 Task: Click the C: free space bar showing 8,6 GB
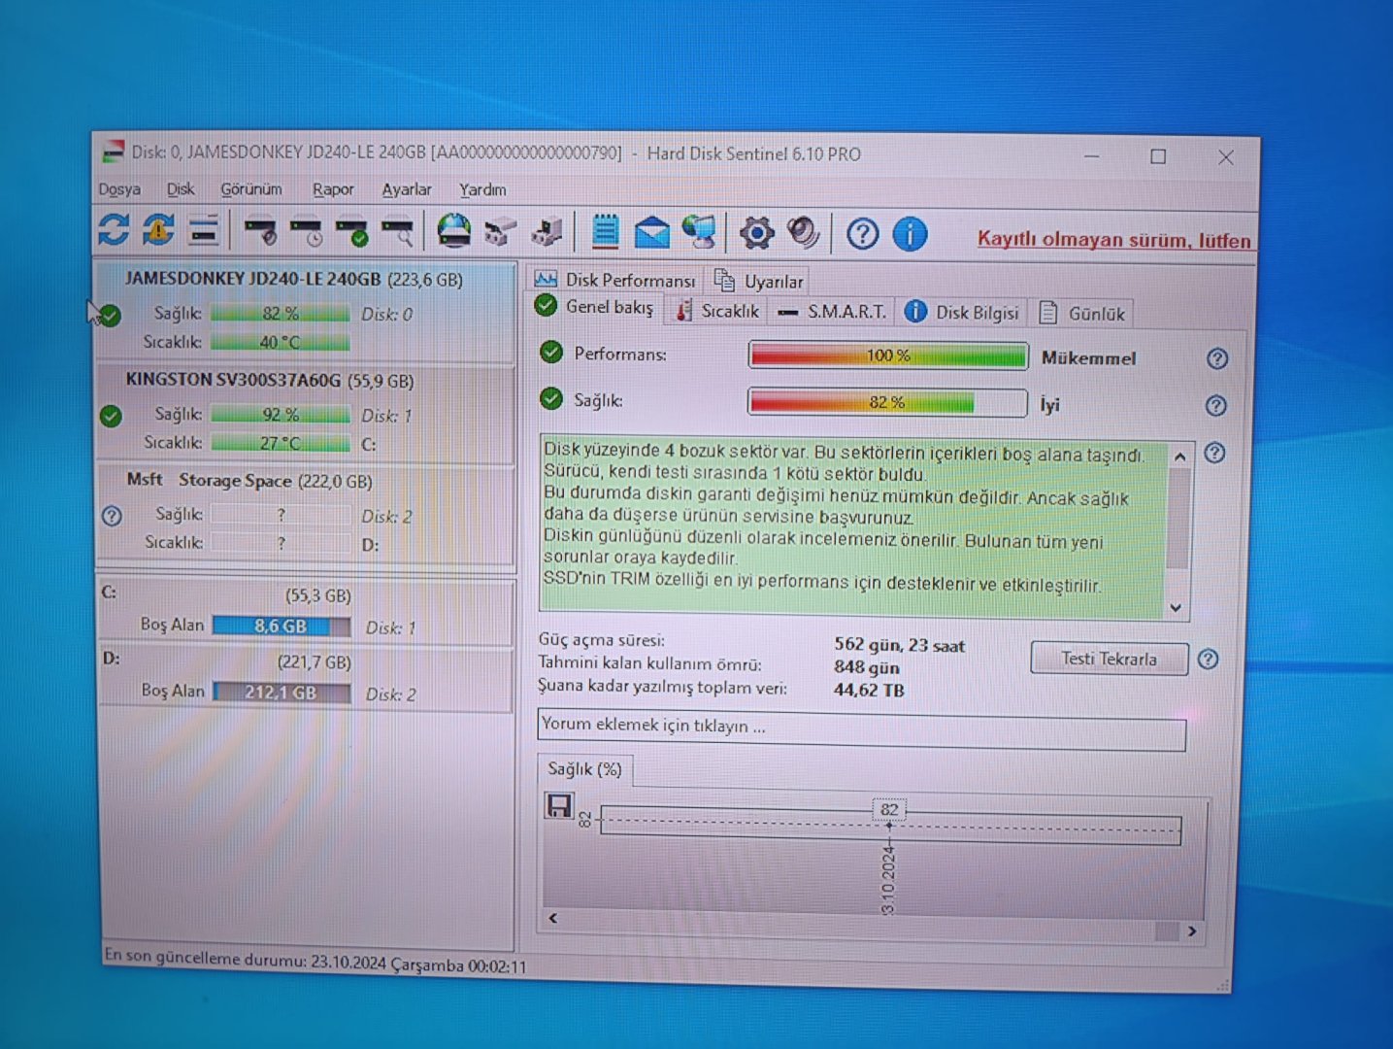(x=282, y=626)
